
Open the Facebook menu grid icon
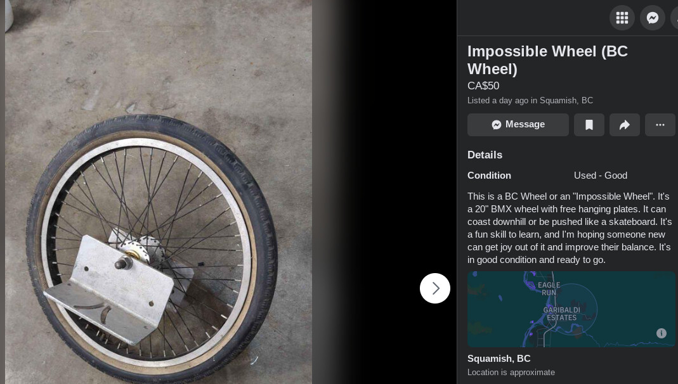[622, 18]
